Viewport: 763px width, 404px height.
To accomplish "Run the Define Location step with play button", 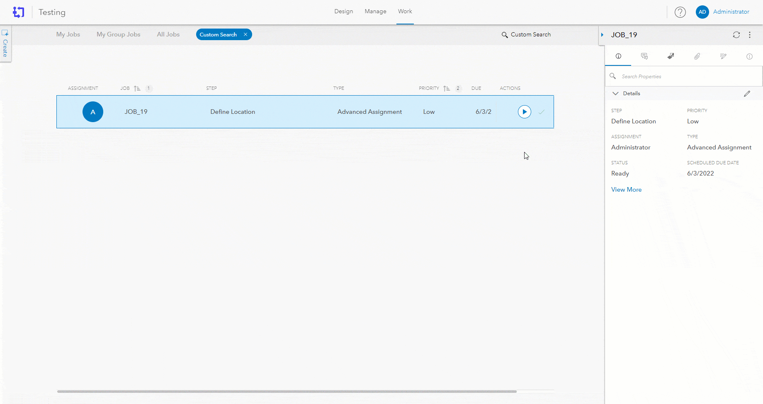I will point(524,112).
